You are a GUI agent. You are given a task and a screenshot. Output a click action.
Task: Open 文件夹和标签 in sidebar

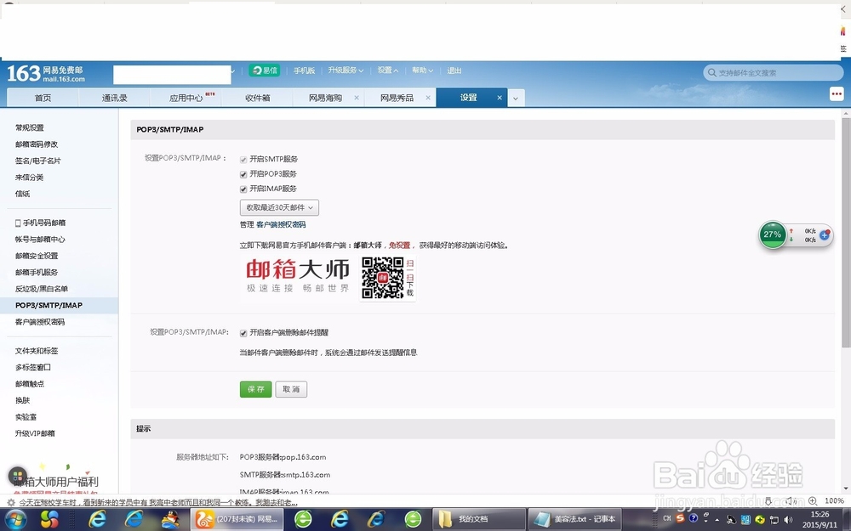click(x=37, y=351)
